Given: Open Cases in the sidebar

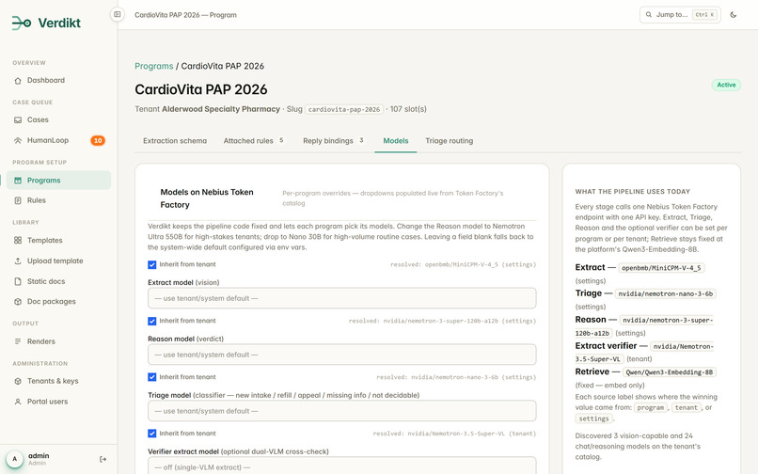Looking at the screenshot, I should 58,120.
